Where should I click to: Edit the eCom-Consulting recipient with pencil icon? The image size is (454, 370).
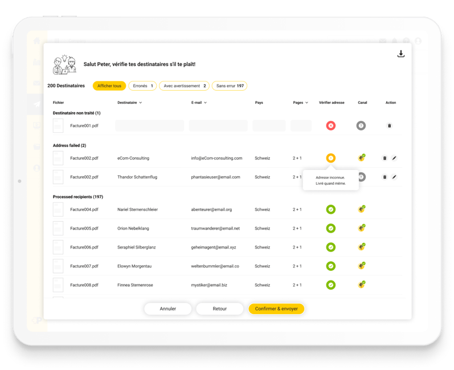pos(394,158)
